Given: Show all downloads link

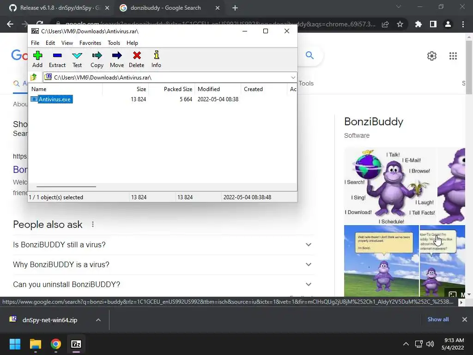Looking at the screenshot, I should click(x=438, y=319).
